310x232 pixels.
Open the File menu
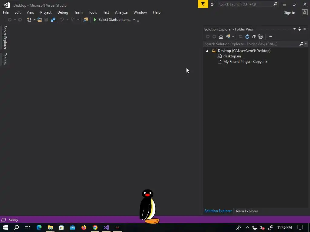click(x=6, y=12)
